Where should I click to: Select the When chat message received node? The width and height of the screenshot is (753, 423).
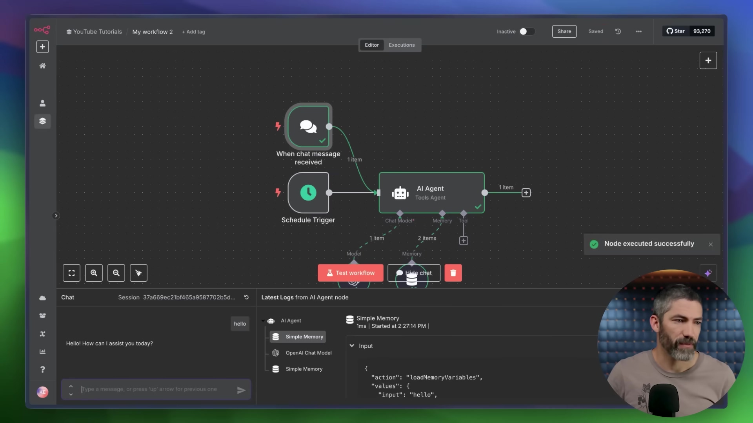[x=308, y=126]
